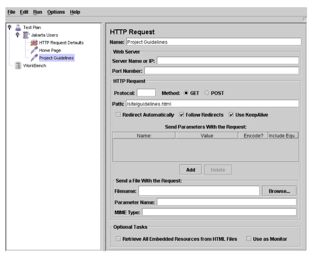
Task: Open the File menu
Action: click(x=11, y=12)
